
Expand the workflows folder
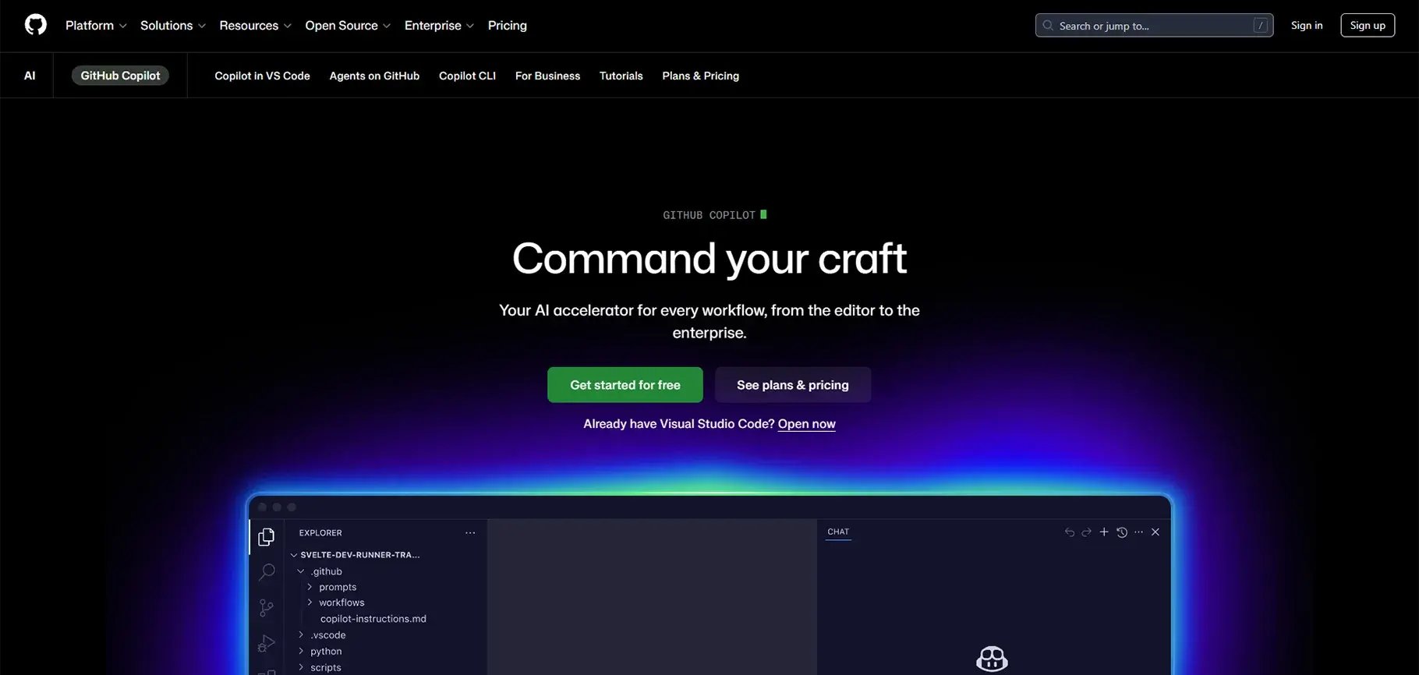click(x=310, y=603)
